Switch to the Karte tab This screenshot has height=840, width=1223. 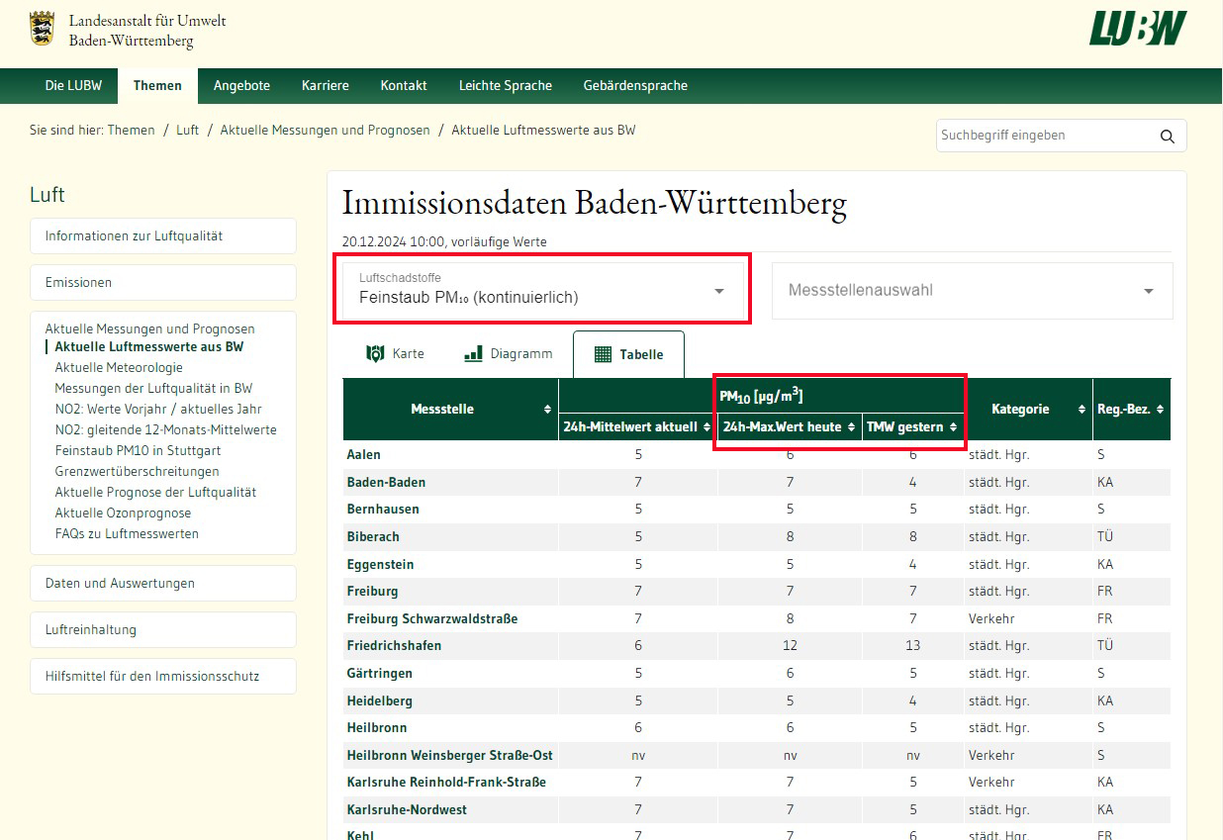[395, 354]
